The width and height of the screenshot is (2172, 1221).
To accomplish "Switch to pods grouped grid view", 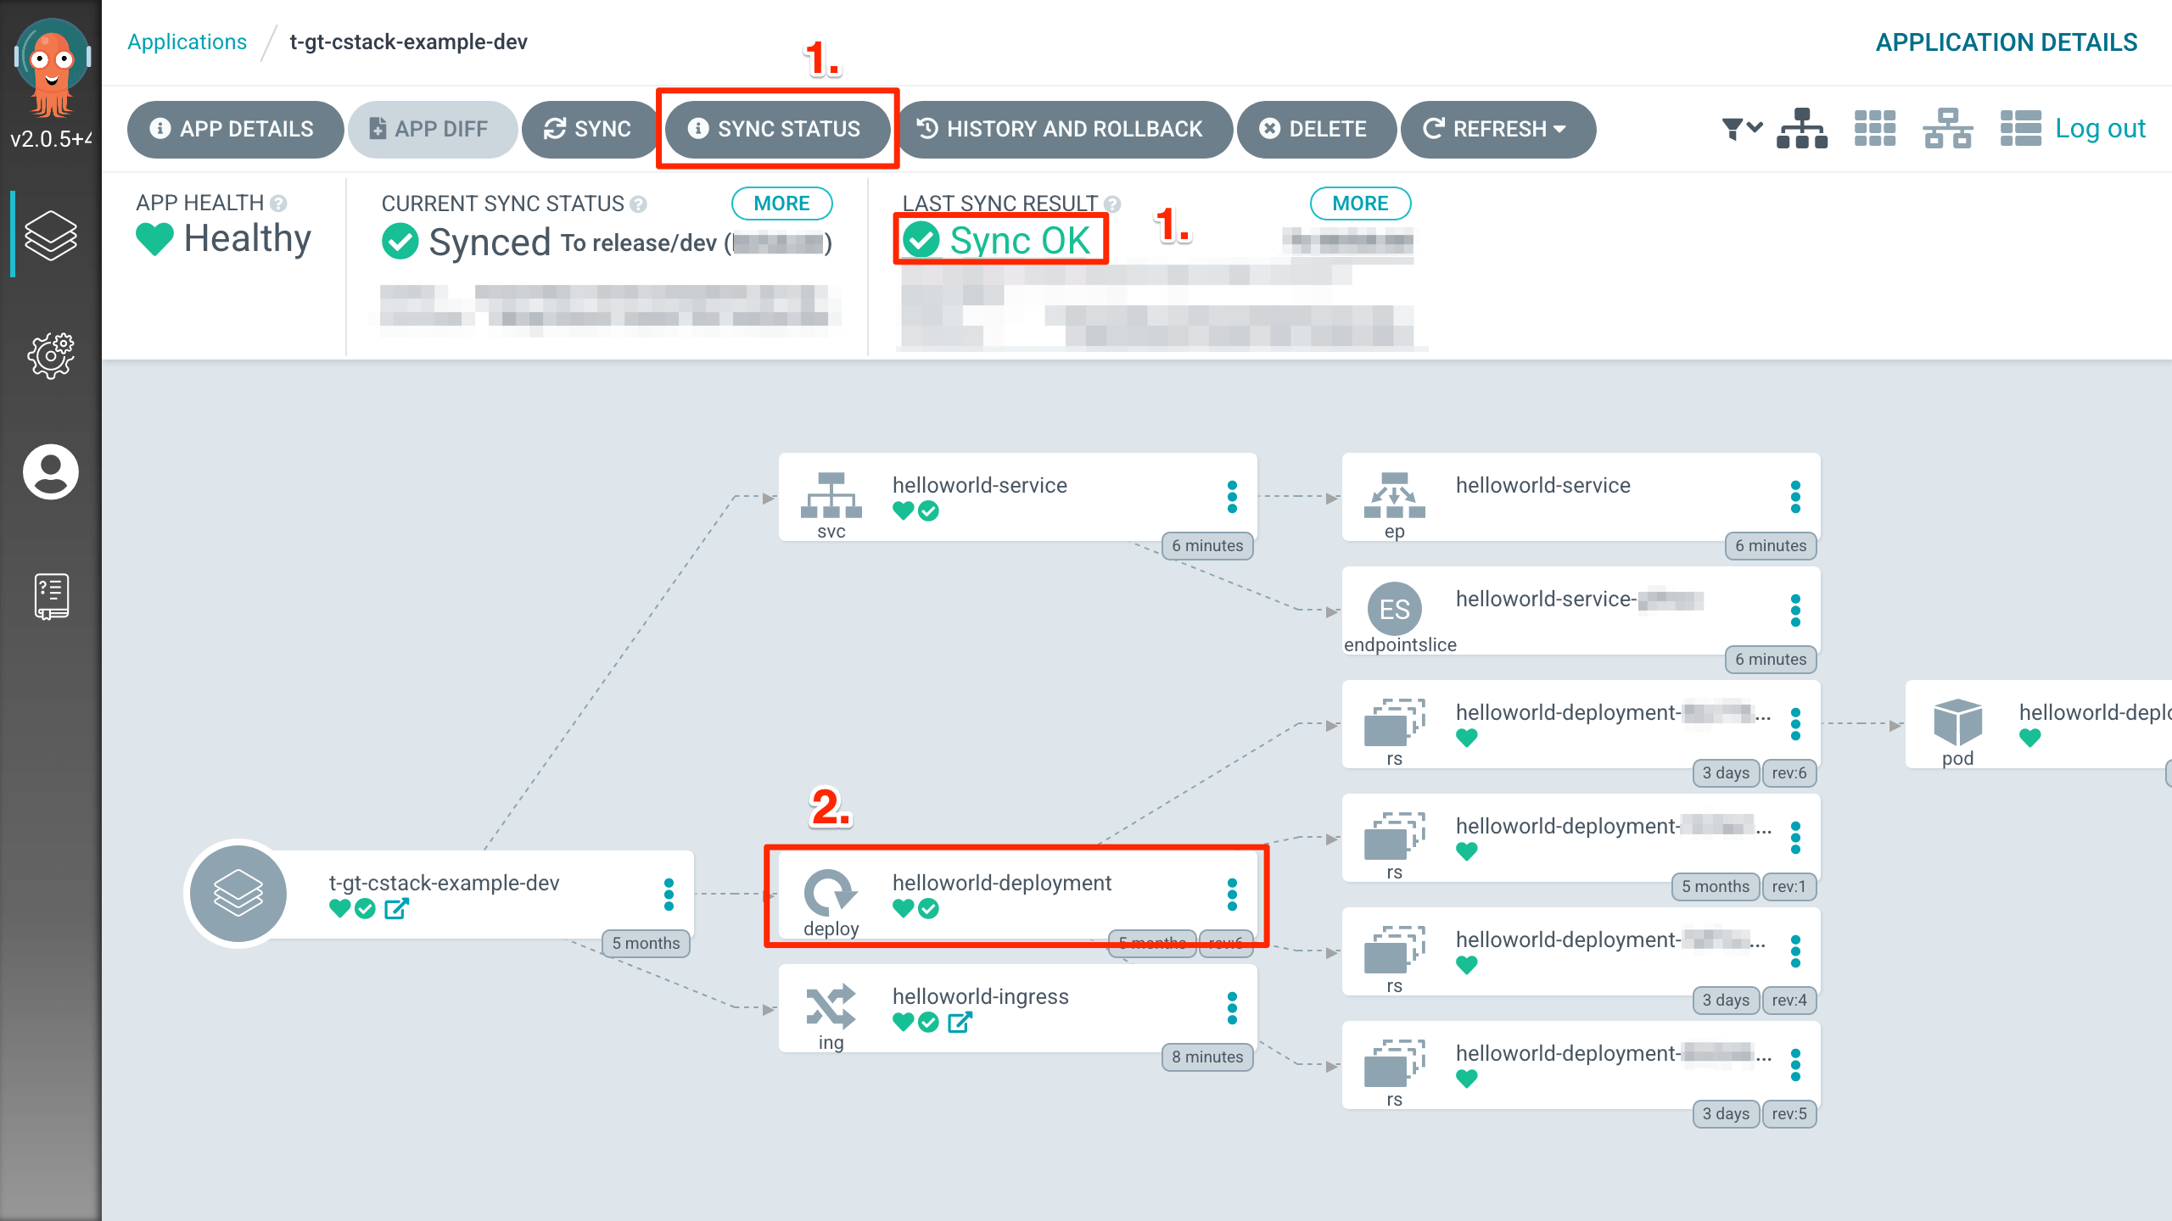I will coord(1873,128).
